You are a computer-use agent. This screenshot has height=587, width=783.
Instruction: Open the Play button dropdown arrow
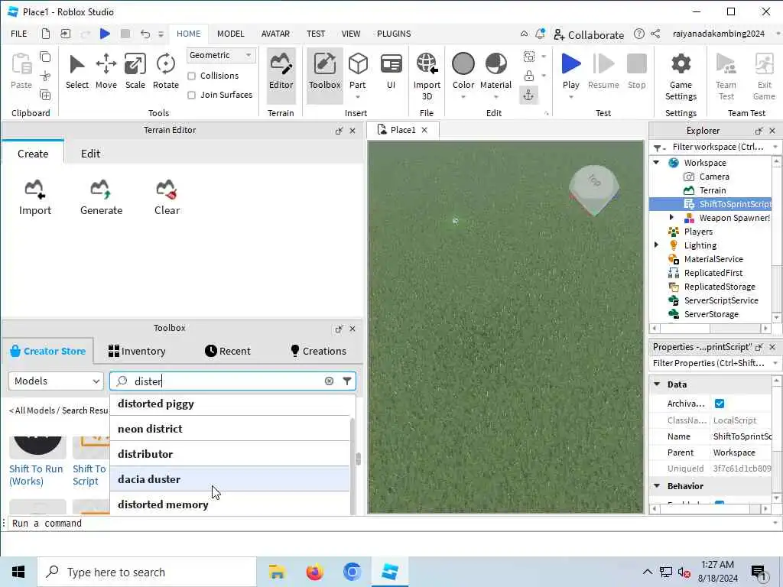tap(570, 97)
